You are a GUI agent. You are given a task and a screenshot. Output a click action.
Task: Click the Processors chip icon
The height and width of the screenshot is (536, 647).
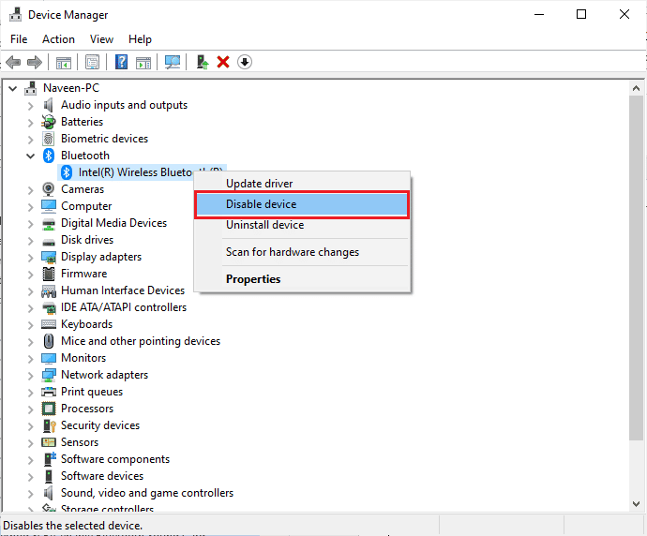[49, 409]
